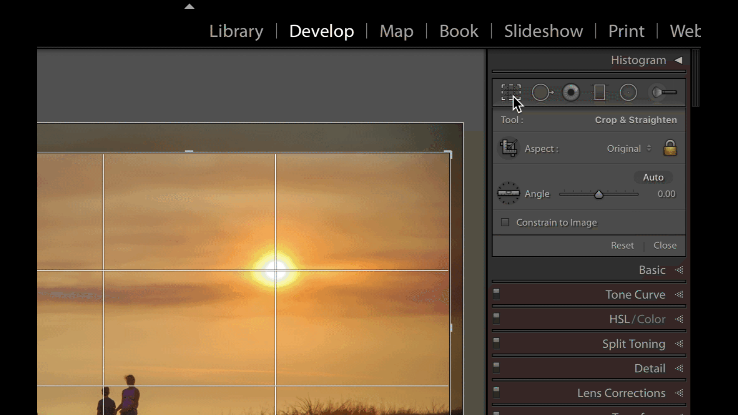Collapse the Histogram panel
The height and width of the screenshot is (415, 738).
pos(679,60)
